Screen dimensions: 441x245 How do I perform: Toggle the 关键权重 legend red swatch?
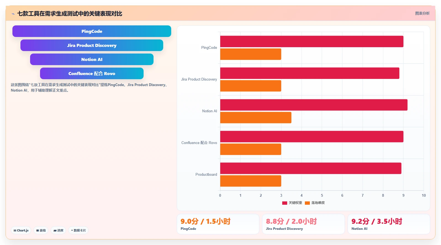[x=285, y=203]
